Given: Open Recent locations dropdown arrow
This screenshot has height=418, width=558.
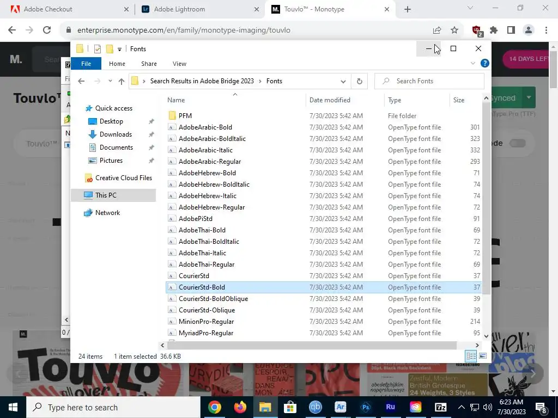Looking at the screenshot, I should [x=110, y=81].
